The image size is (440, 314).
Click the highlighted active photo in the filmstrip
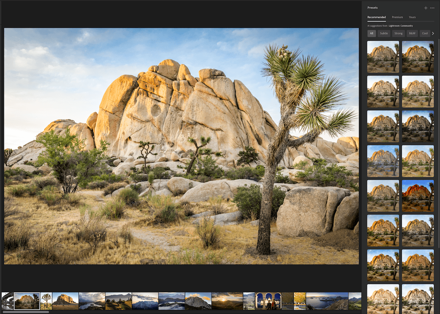[27, 300]
